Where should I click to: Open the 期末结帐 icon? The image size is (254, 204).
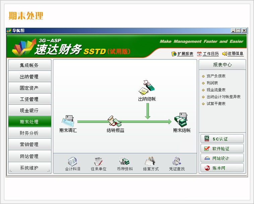181,120
